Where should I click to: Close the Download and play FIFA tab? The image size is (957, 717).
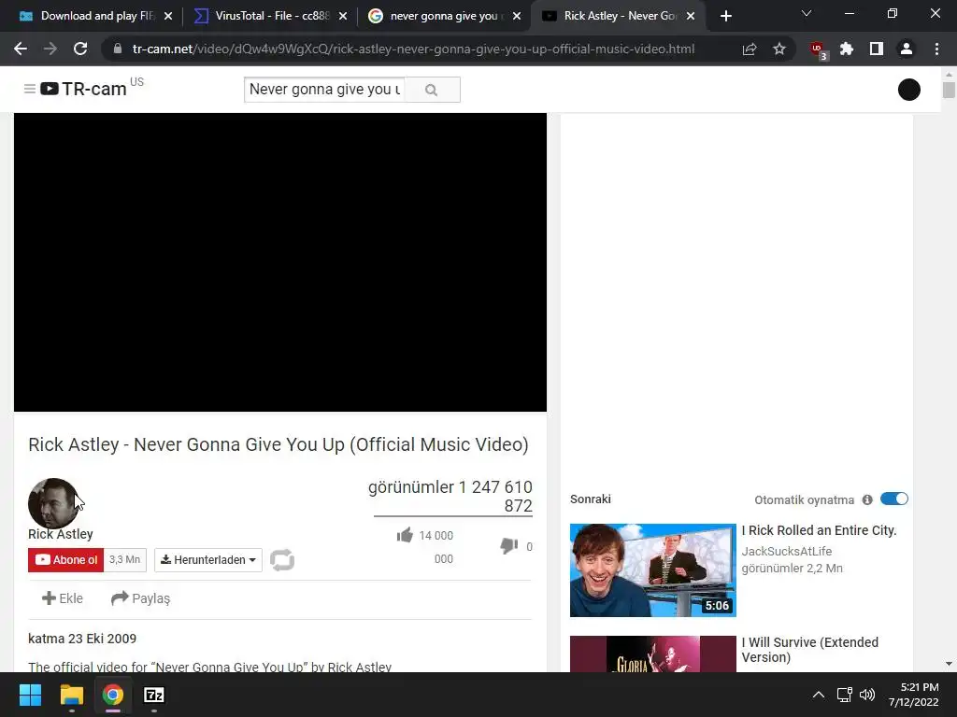[x=168, y=16]
